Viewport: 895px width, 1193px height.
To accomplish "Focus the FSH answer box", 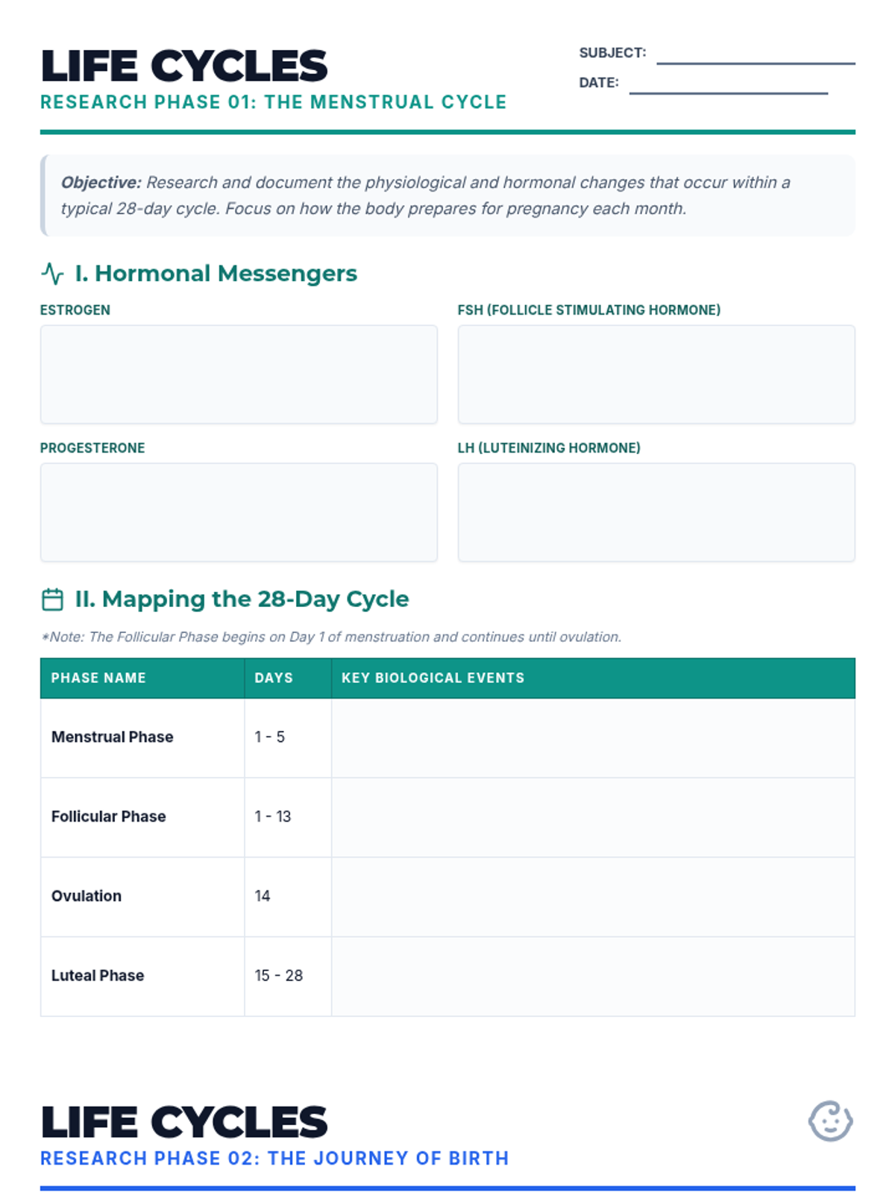I will pos(656,374).
